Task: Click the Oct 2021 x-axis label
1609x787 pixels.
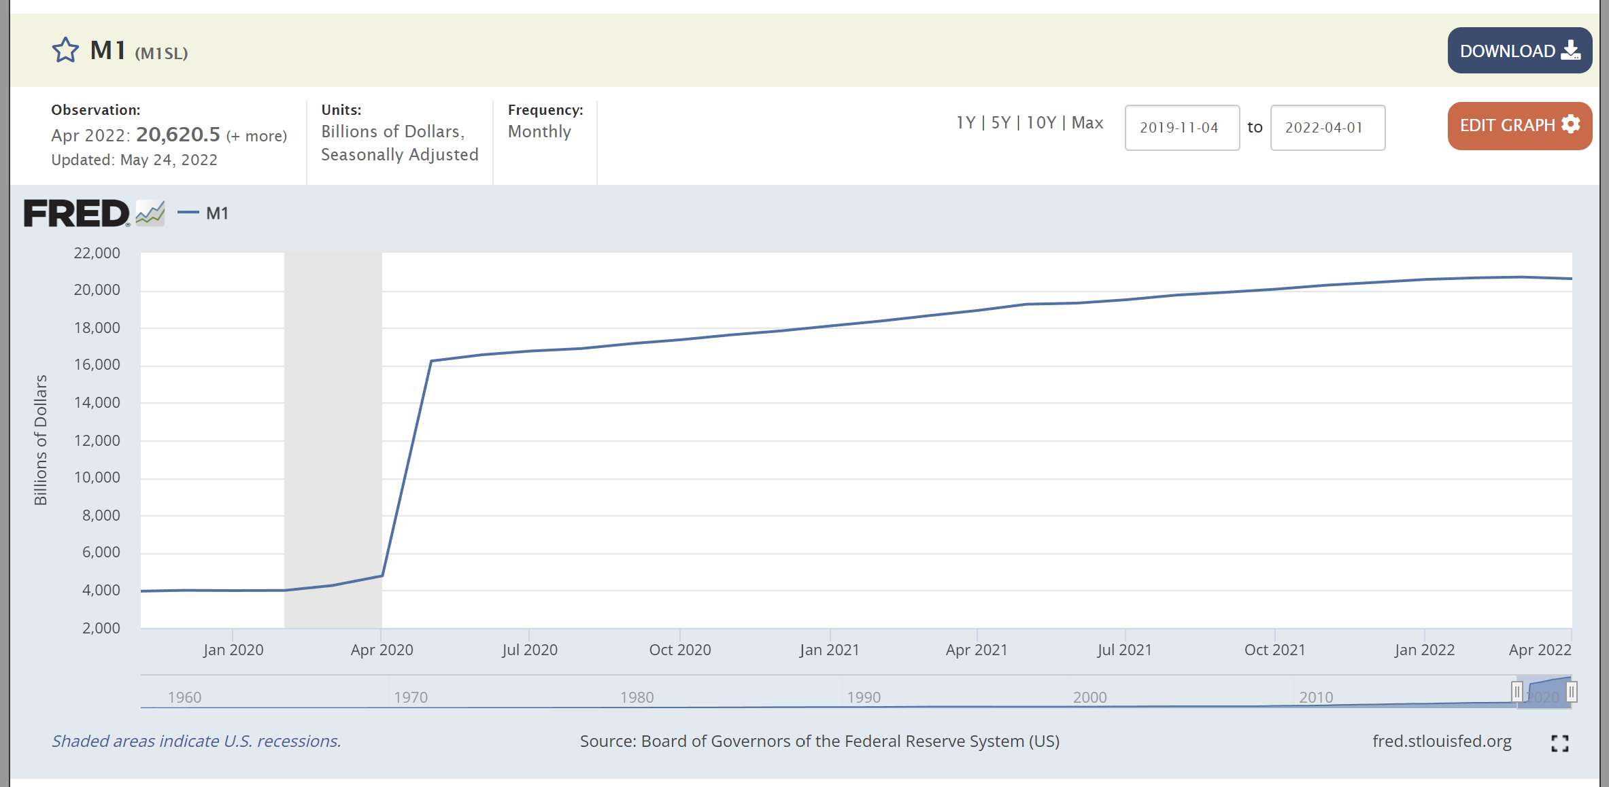Action: [x=1274, y=650]
